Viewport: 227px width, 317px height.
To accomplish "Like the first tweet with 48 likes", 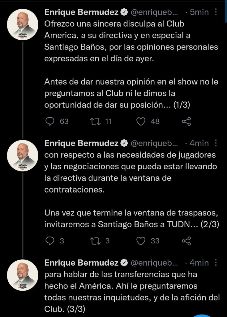I will tap(141, 121).
